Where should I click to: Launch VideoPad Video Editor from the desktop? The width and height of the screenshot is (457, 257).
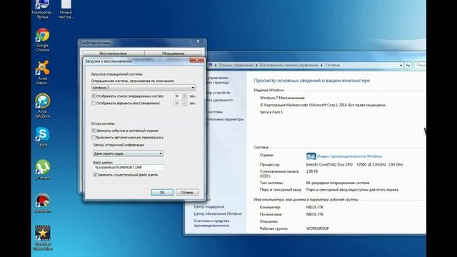click(x=43, y=238)
